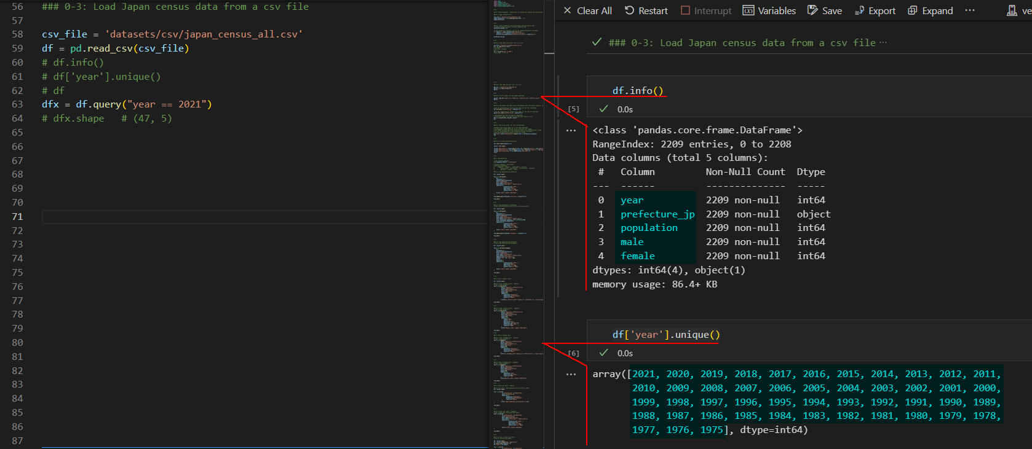Click execution count [5] label

573,109
